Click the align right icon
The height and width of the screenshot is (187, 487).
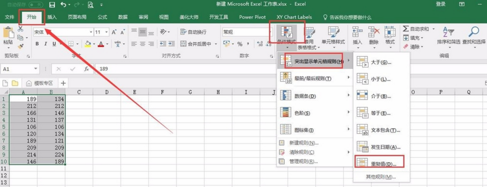coord(151,44)
